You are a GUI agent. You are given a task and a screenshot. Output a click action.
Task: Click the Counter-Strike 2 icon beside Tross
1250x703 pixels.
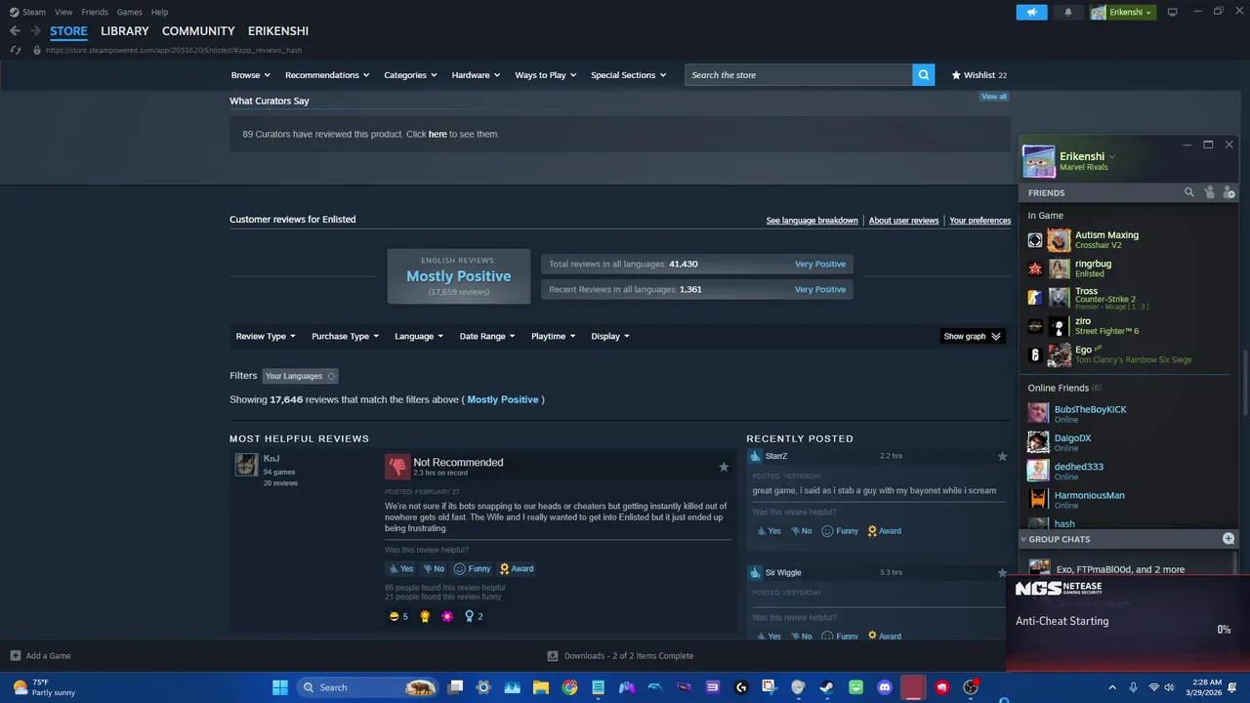(x=1035, y=297)
